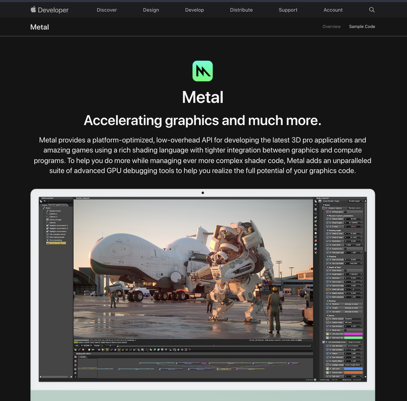Open search from the Developer navigation bar

click(x=372, y=10)
